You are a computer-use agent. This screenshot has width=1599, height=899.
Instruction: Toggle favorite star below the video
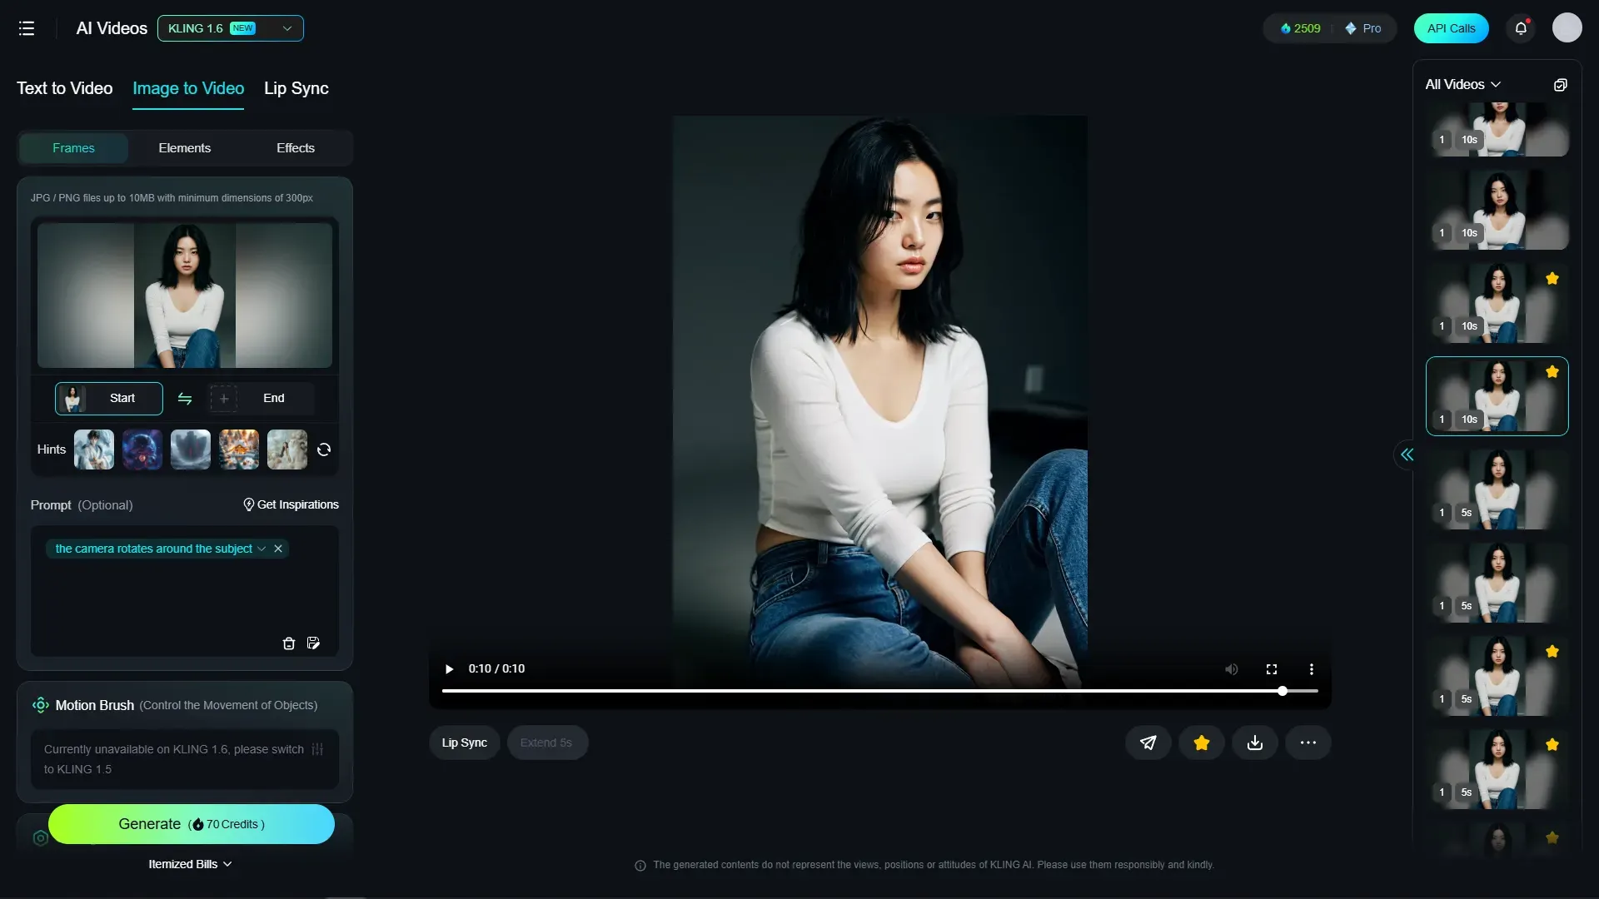point(1202,743)
